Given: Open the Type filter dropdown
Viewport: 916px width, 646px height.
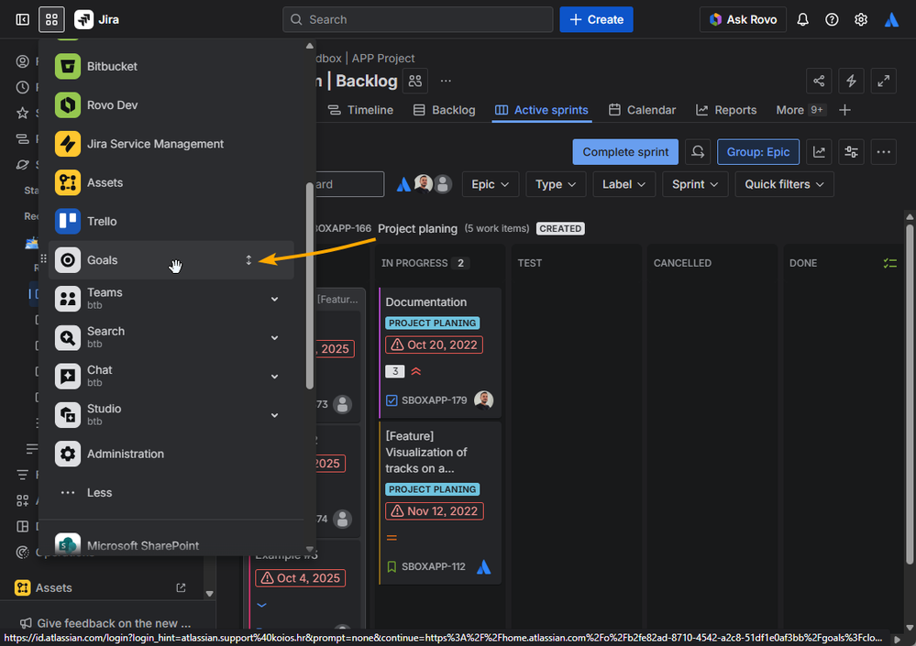Looking at the screenshot, I should pyautogui.click(x=556, y=184).
